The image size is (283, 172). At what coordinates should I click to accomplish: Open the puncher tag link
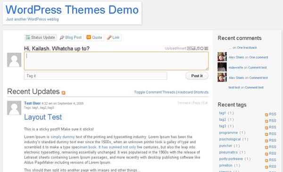225,146
